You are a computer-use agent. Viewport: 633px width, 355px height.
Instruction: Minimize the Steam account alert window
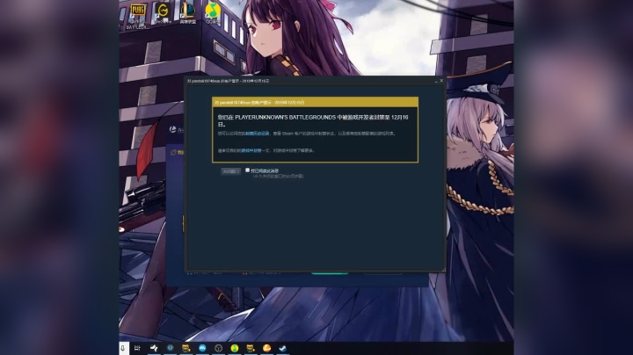[x=436, y=81]
